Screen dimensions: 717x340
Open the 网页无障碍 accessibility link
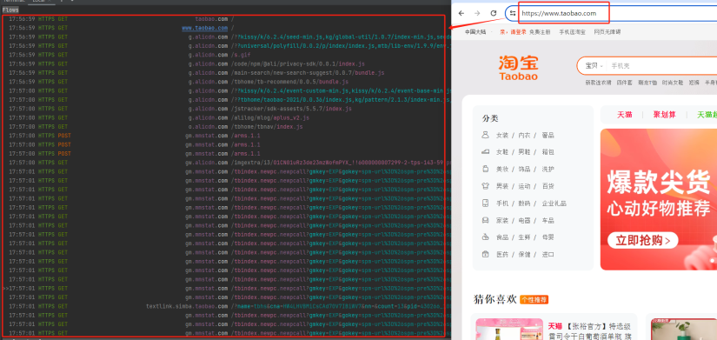coord(607,32)
